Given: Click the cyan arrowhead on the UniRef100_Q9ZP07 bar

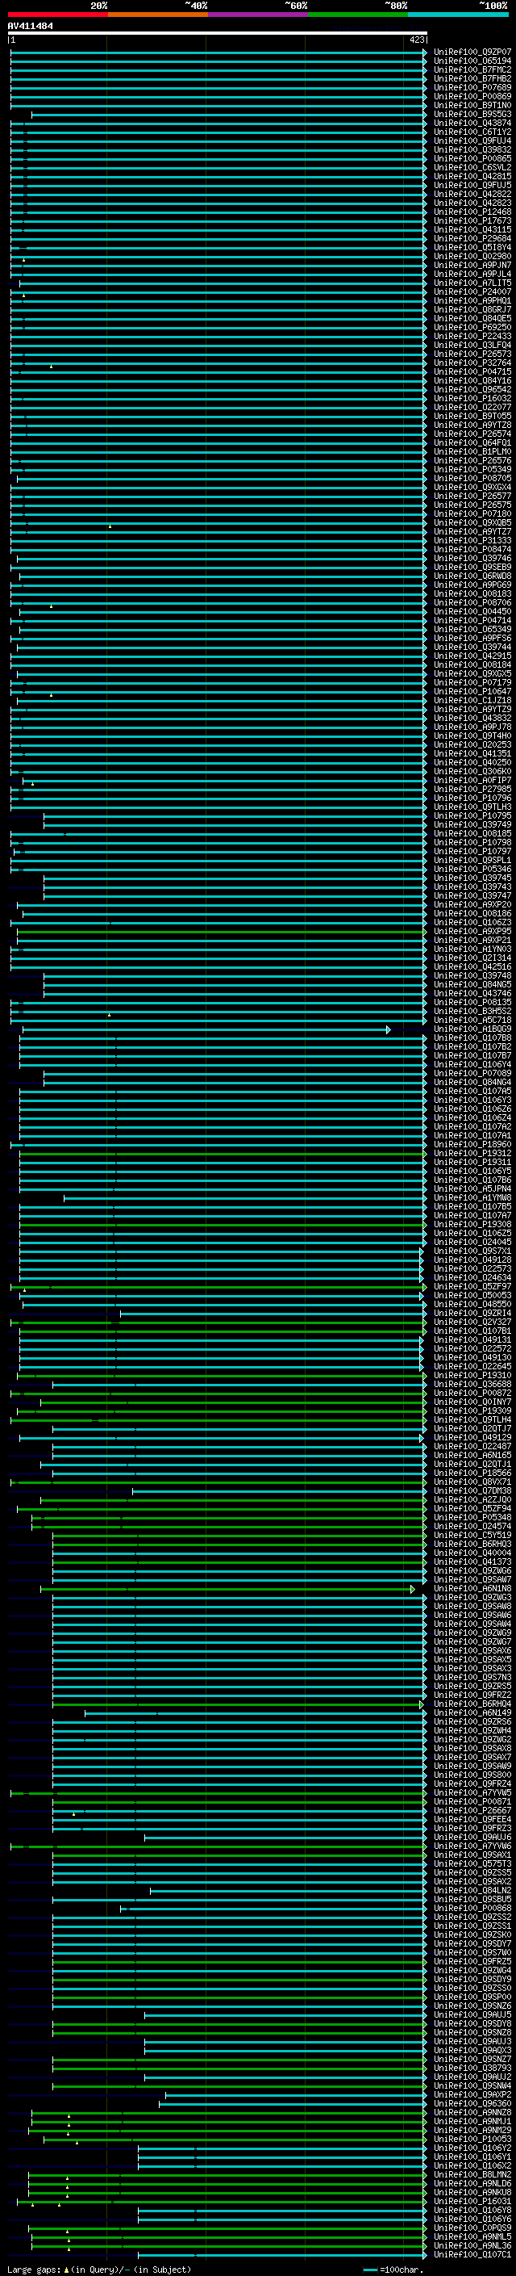Looking at the screenshot, I should 424,52.
